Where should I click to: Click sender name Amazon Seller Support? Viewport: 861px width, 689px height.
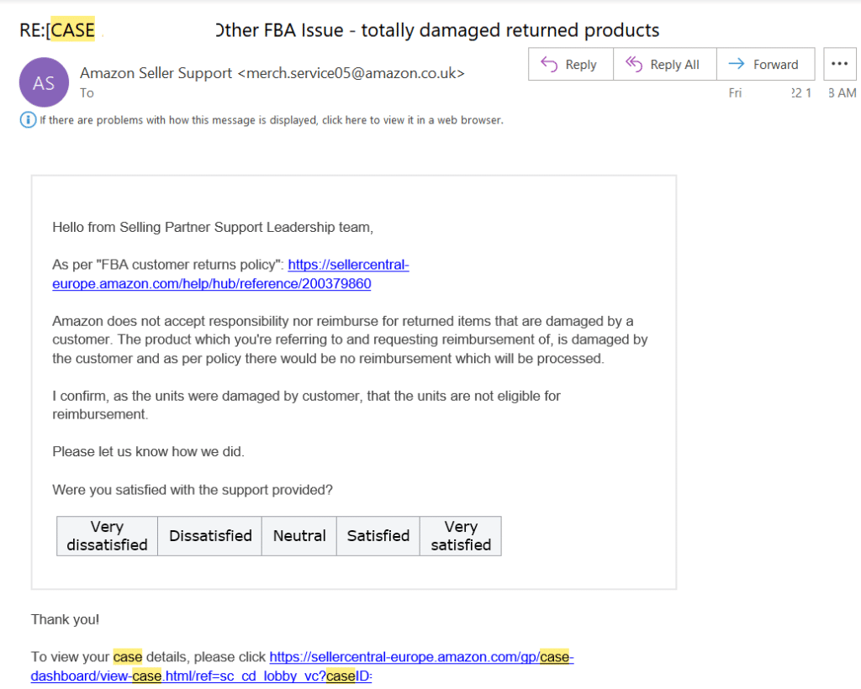[x=156, y=73]
